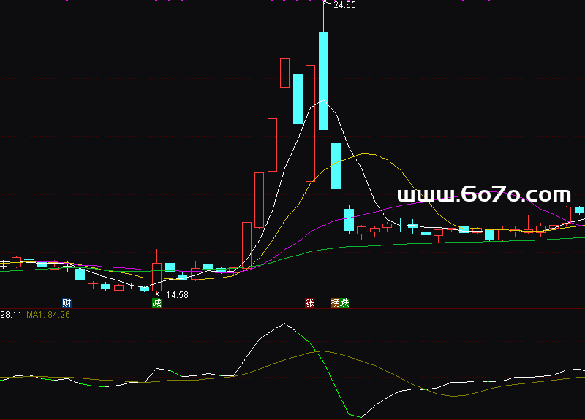Click the cyan candlestick right after the peak
585x420 pixels.
pos(336,166)
